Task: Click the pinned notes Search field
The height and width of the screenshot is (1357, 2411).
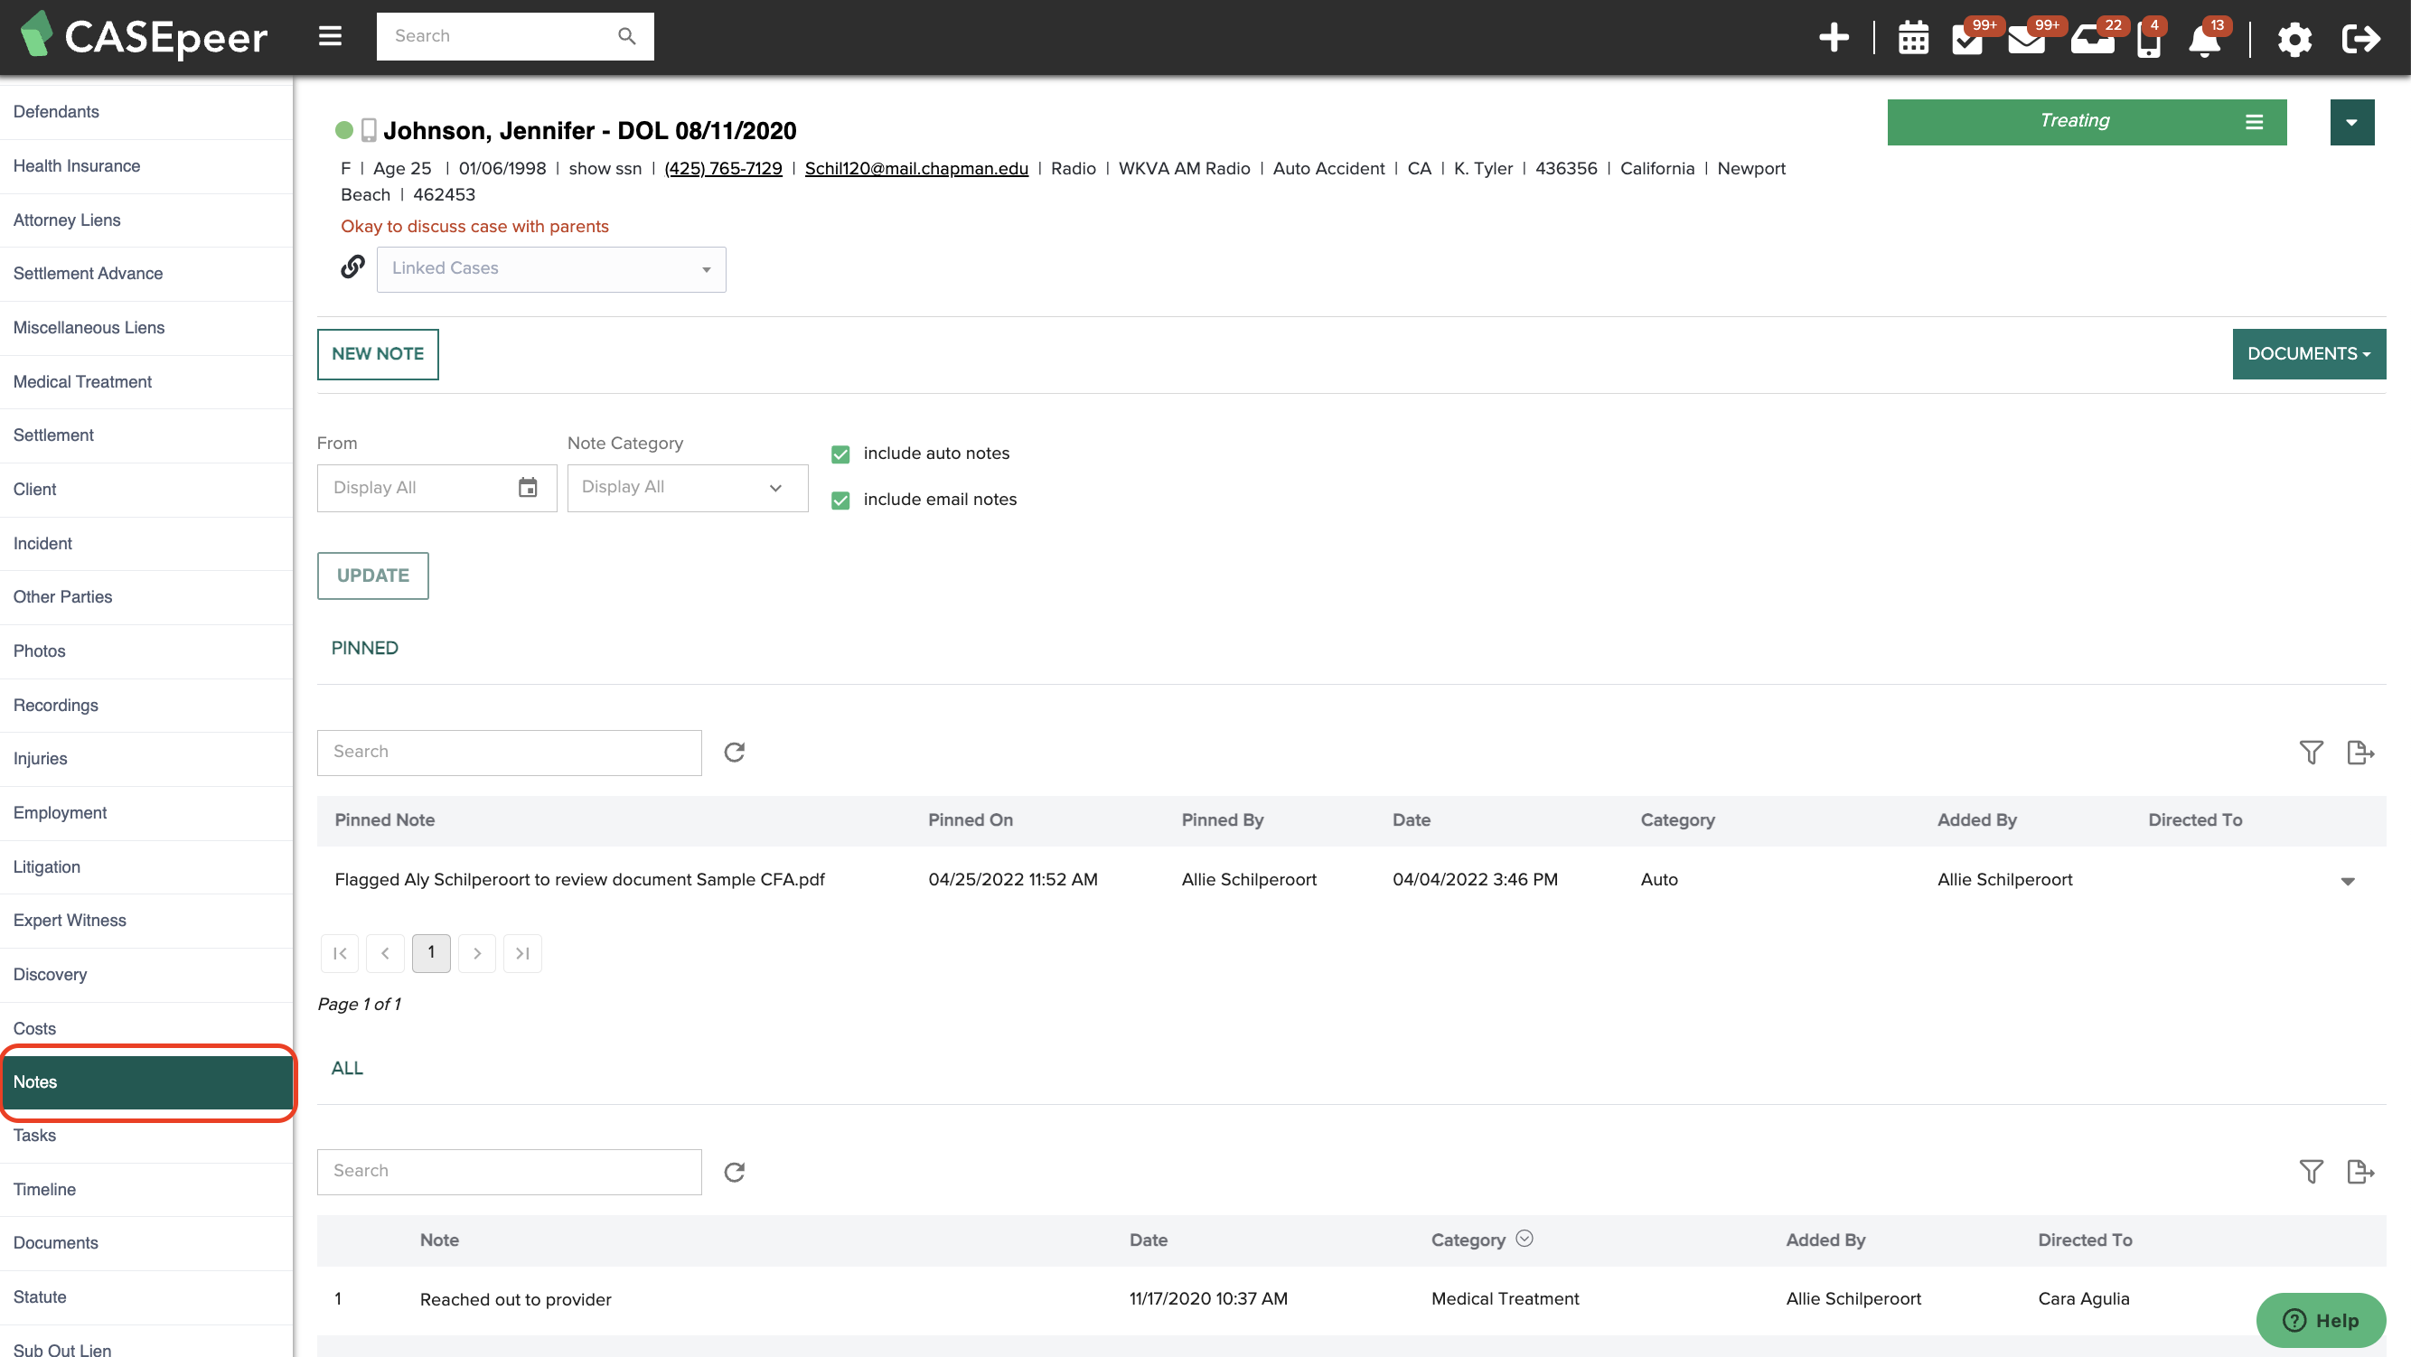Action: [x=509, y=753]
